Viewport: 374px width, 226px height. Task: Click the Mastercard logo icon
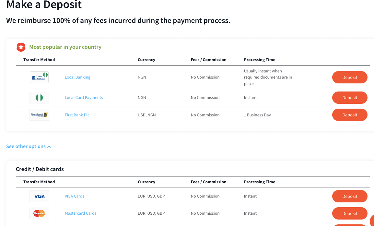coord(39,213)
